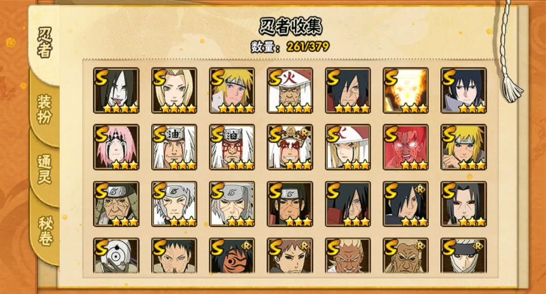This screenshot has width=546, height=294.
Task: Select the Orochimaru ninja portrait
Action: coord(116,90)
